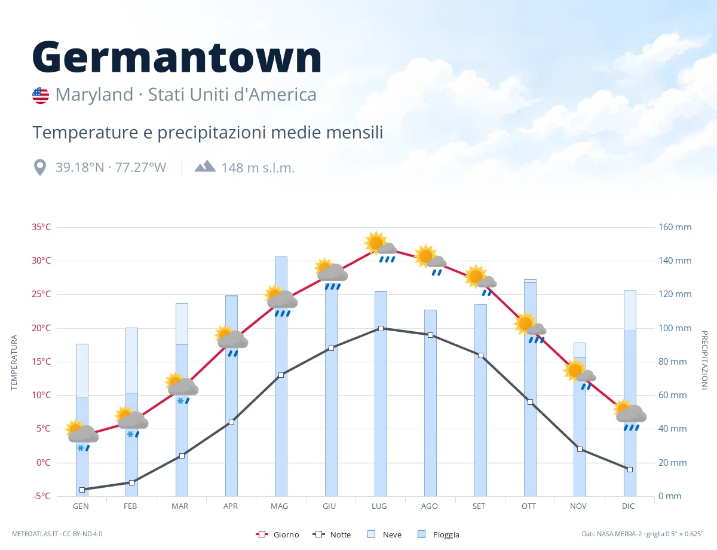Click the April rainy weather icon

(231, 341)
